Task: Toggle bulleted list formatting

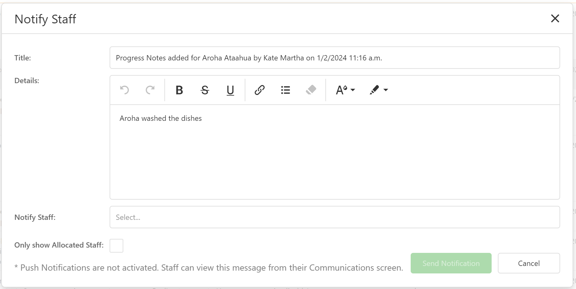Action: [285, 90]
